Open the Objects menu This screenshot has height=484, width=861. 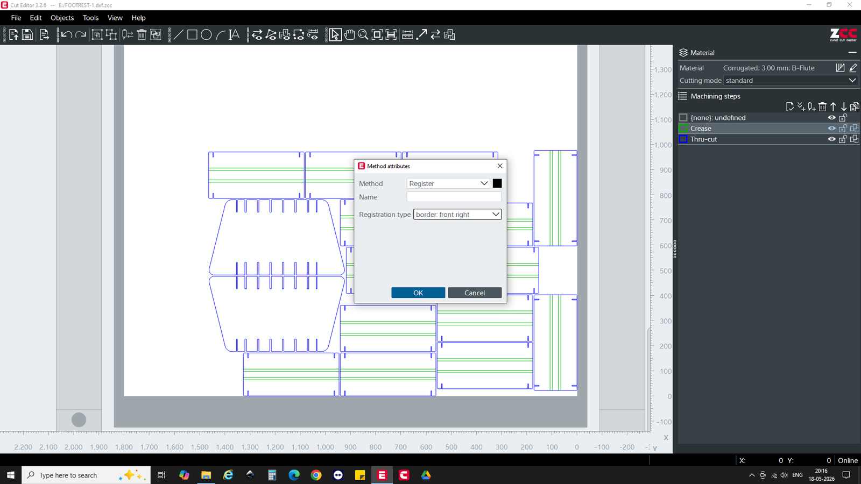coord(62,18)
